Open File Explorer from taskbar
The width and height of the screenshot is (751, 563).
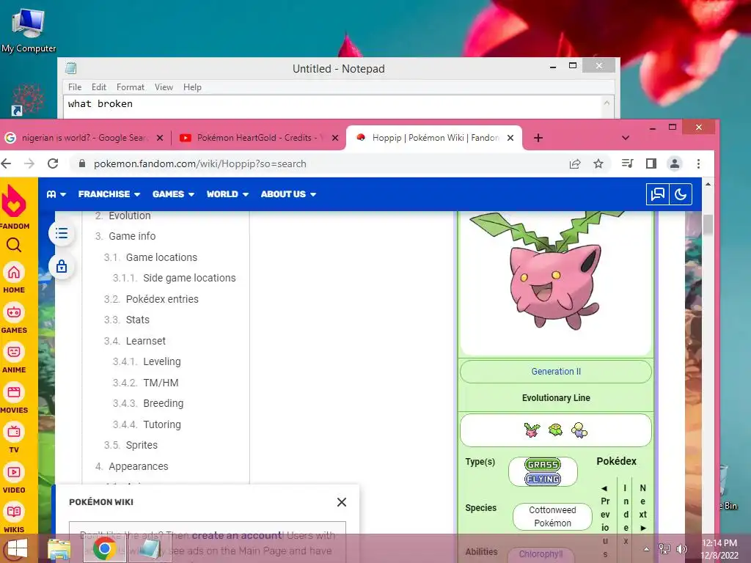59,548
